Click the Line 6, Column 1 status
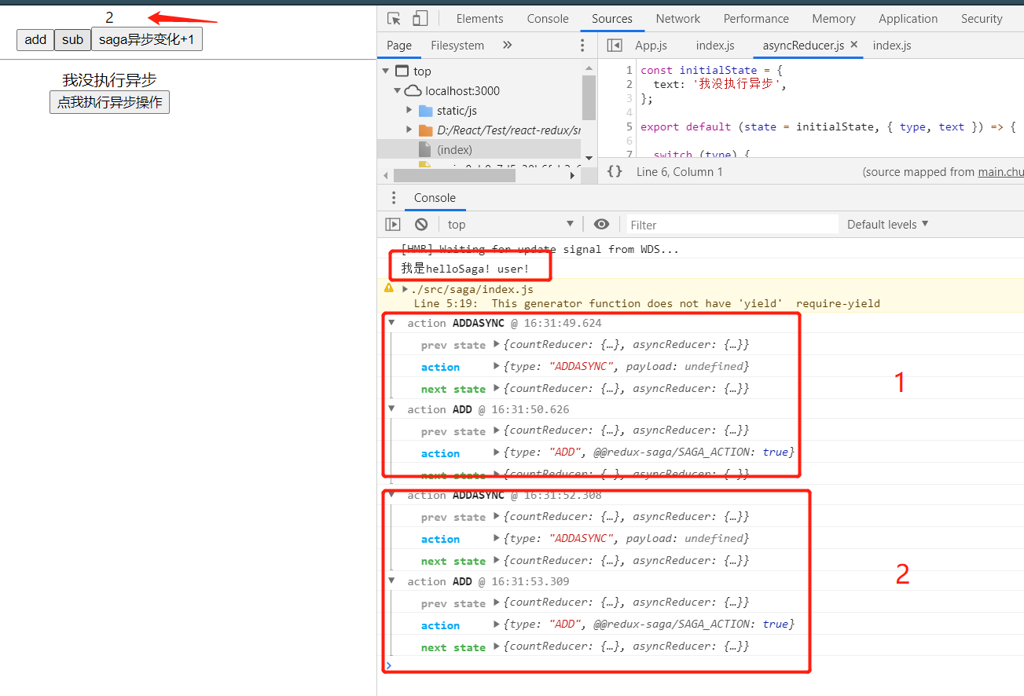 point(680,172)
